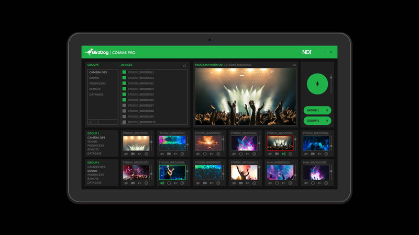Click the refresh icon above the devices list
419x235 pixels.
pos(184,66)
